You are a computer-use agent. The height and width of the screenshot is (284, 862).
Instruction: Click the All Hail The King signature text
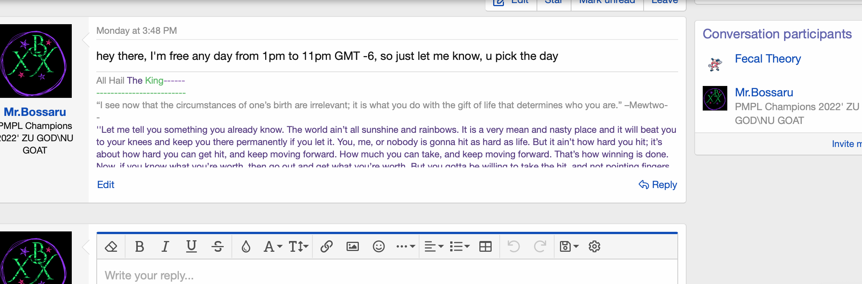(140, 81)
